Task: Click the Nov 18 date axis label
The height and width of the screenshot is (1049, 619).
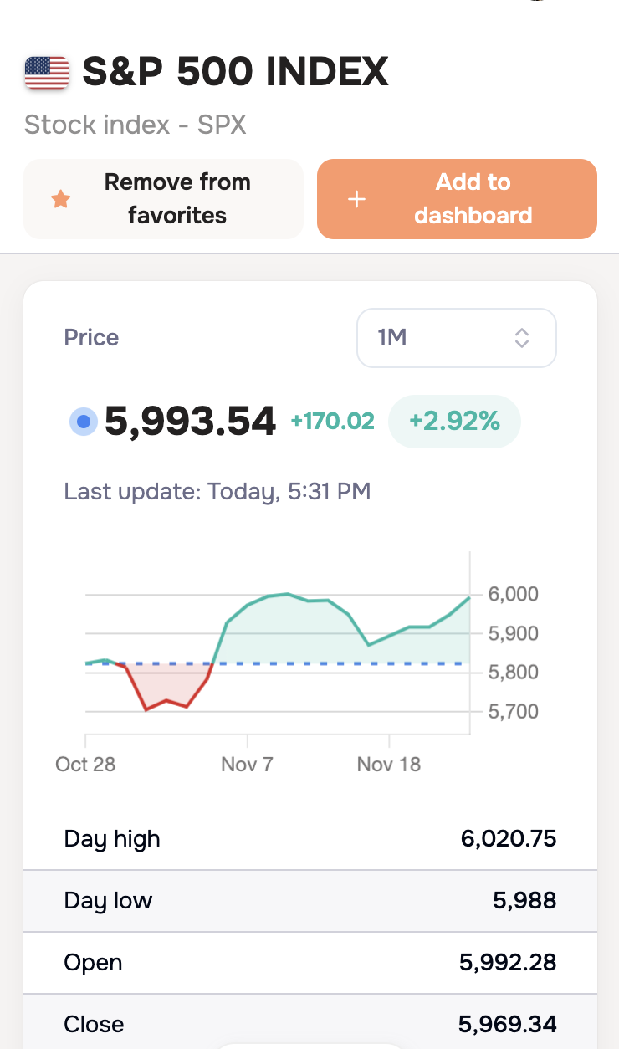Action: (x=389, y=764)
